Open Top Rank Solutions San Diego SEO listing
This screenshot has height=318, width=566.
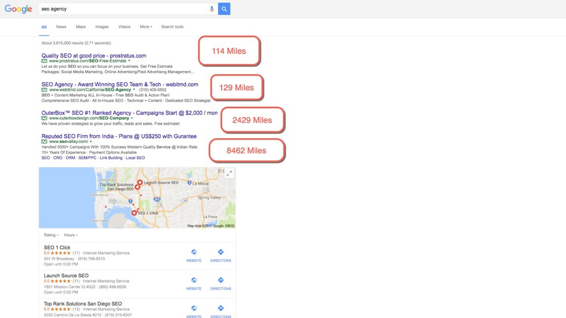83,304
